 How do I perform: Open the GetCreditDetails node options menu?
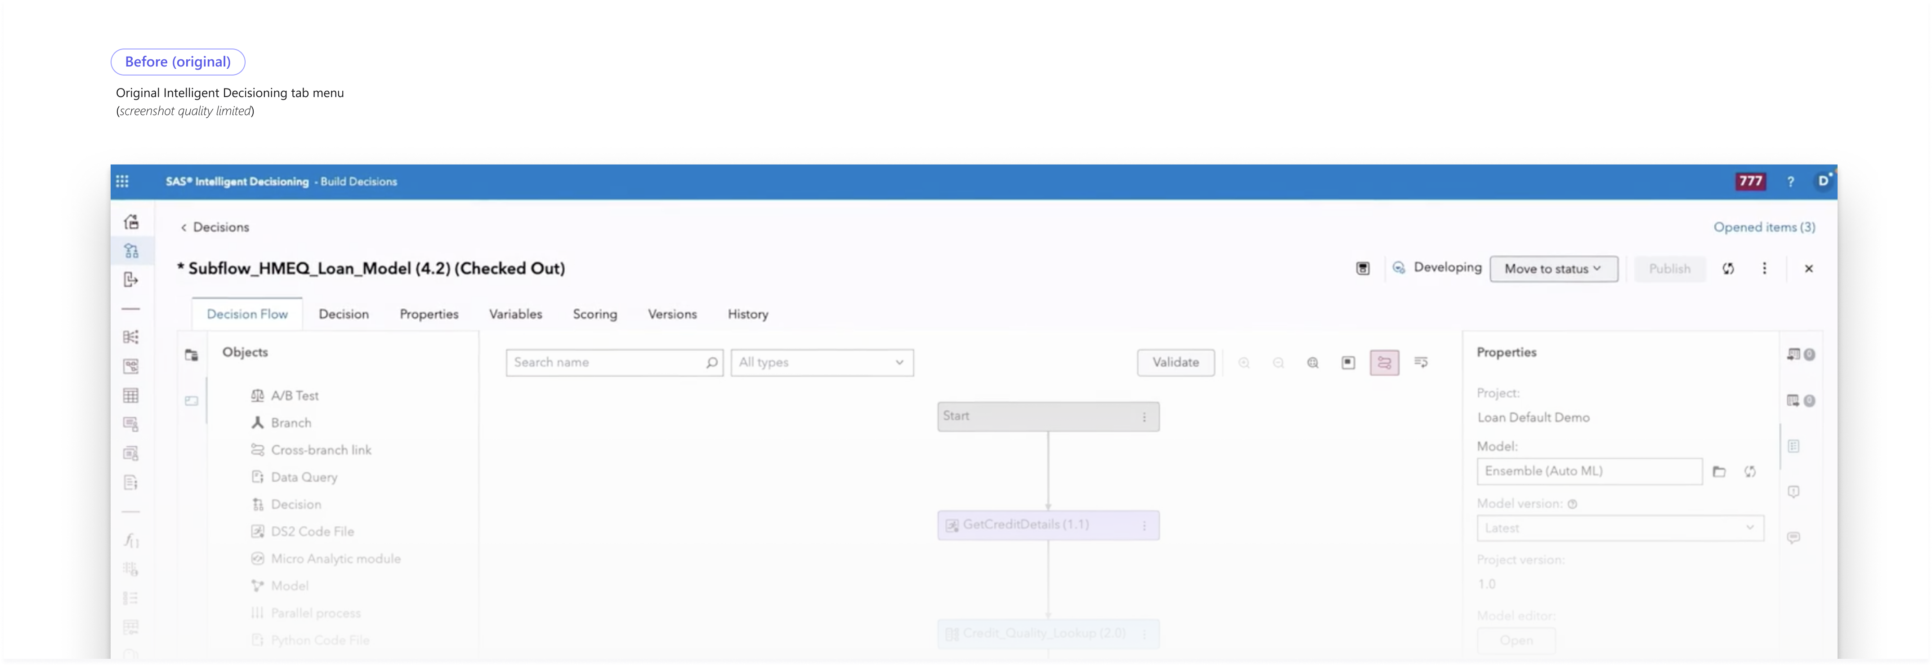[x=1144, y=525]
